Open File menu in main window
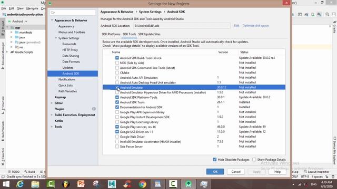This screenshot has width=337, height=189. tap(4, 8)
